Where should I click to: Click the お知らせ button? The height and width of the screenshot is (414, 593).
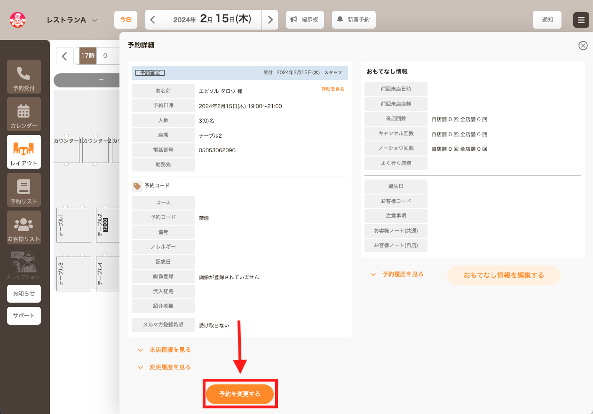coord(24,293)
